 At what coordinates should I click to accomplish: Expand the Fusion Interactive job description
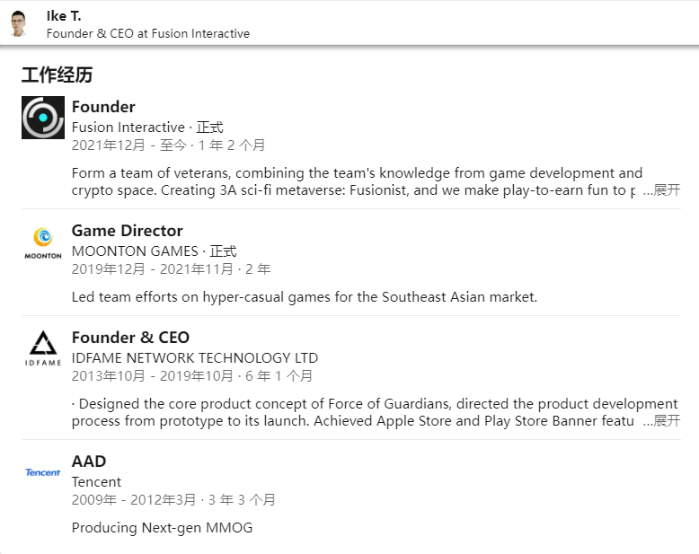661,190
